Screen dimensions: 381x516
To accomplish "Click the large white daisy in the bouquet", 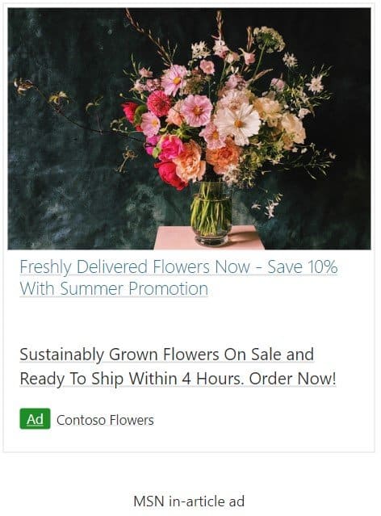I will click(238, 124).
